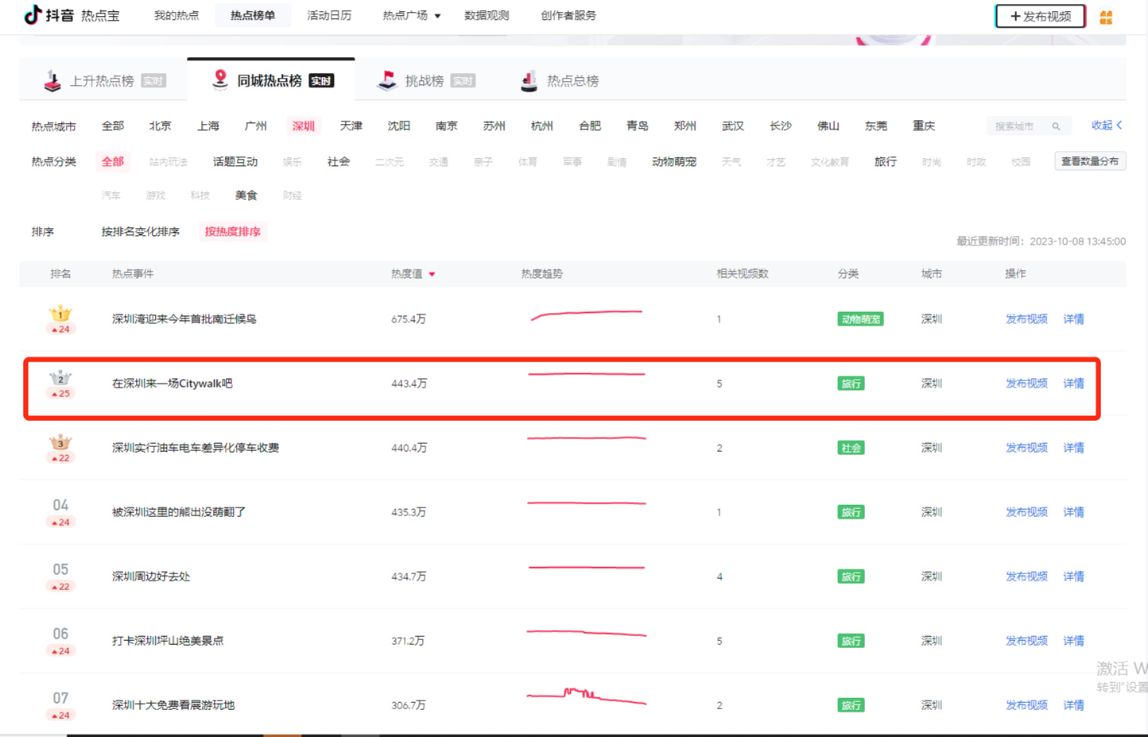
Task: Click the trend line for 深圳十大免费看展游玩地
Action: point(587,697)
